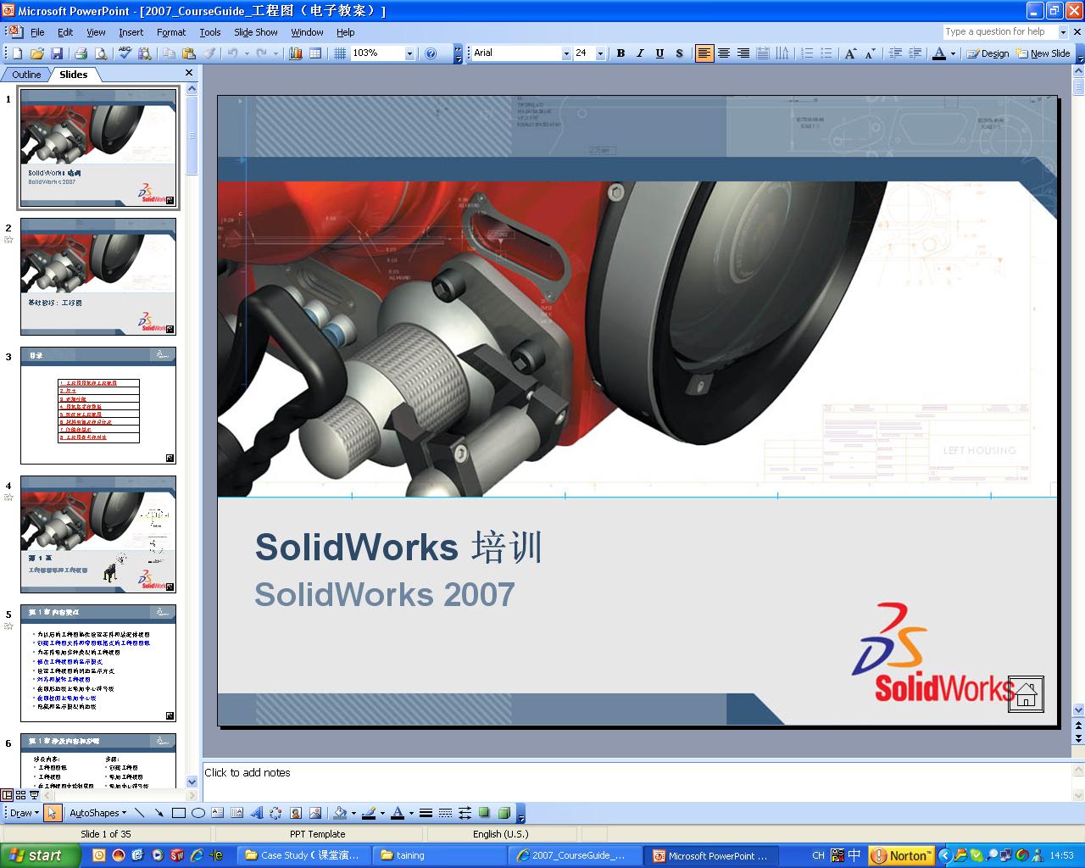Open the Draw menu dropdown

point(25,813)
